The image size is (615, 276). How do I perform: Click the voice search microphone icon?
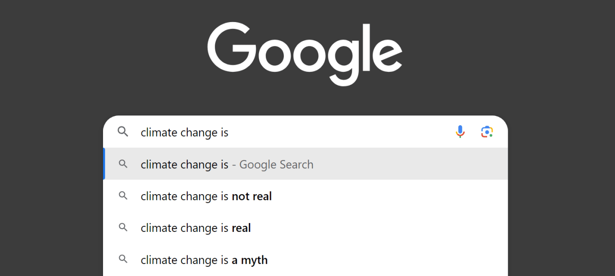pos(460,132)
